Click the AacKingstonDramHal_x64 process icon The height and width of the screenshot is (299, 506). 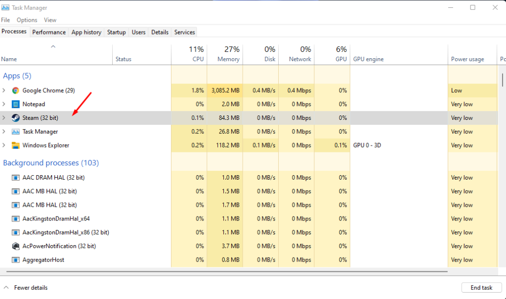(15, 219)
